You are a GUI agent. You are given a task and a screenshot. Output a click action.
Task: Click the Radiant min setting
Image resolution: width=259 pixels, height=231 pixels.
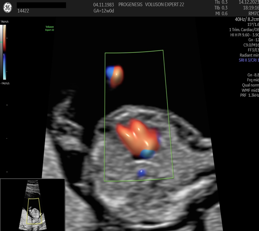click(x=249, y=55)
